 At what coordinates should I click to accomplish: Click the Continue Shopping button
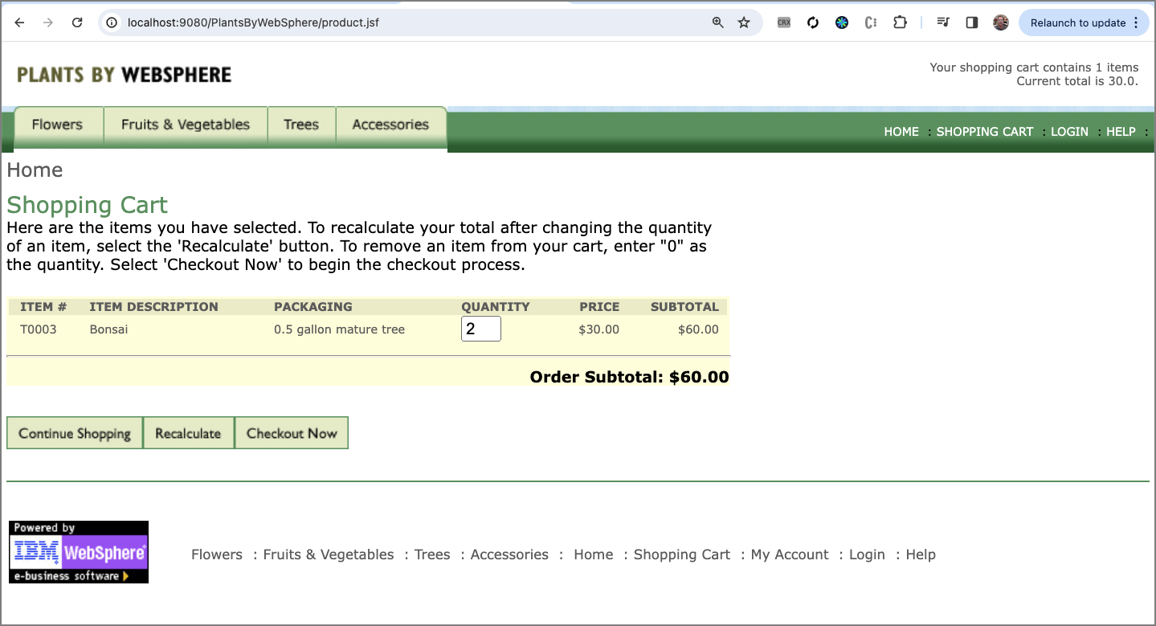click(75, 433)
